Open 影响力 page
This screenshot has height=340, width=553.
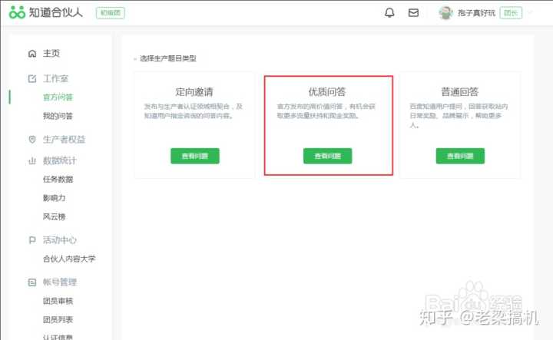54,198
